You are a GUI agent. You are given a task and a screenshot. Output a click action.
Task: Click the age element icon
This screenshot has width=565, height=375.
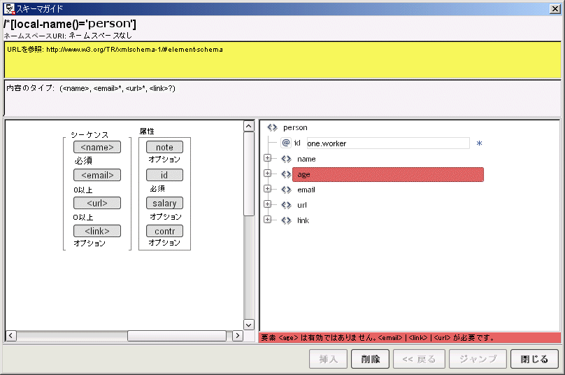[286, 174]
